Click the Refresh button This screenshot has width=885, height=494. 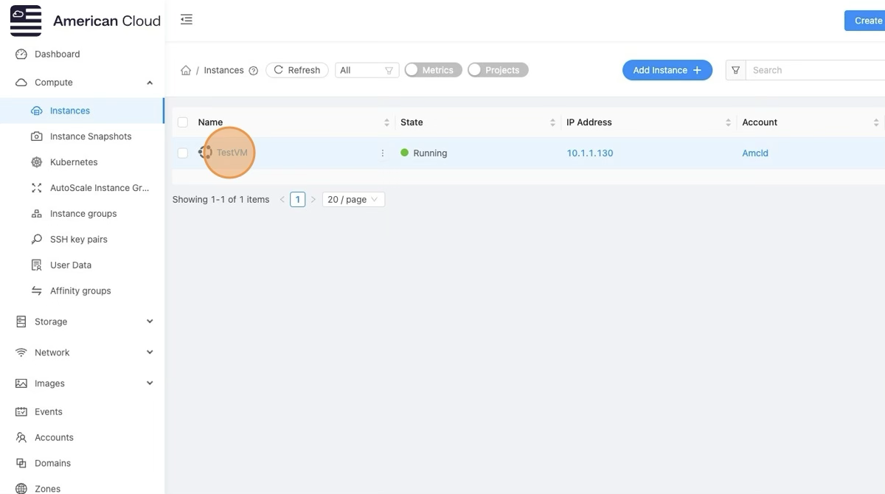click(x=296, y=70)
